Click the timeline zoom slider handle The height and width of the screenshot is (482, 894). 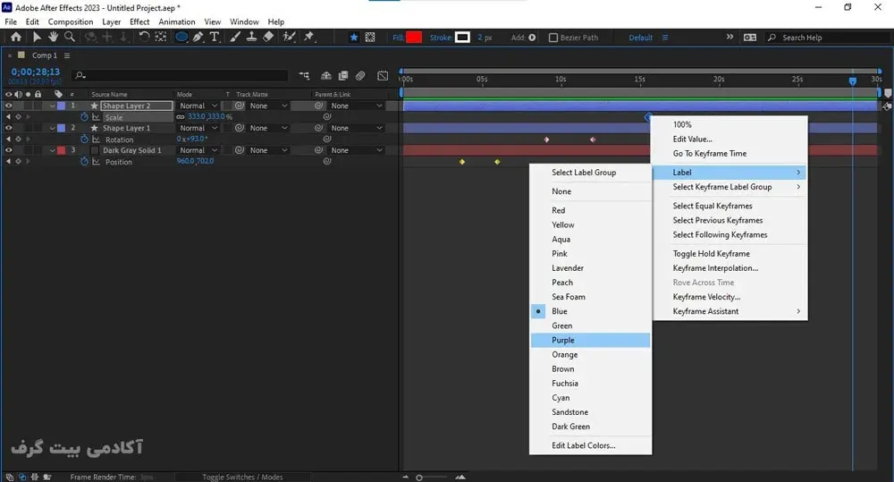coord(419,478)
